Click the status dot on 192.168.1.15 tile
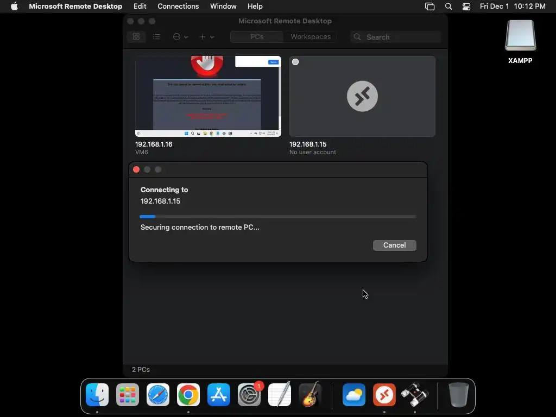556x417 pixels. [295, 62]
